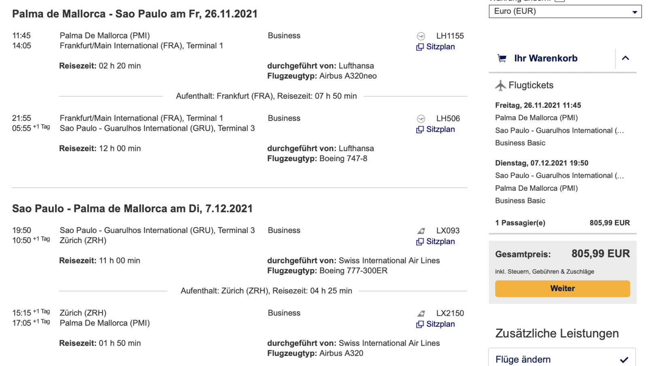Click the airplane icon beside Flugtickets
Image resolution: width=648 pixels, height=366 pixels.
[501, 85]
